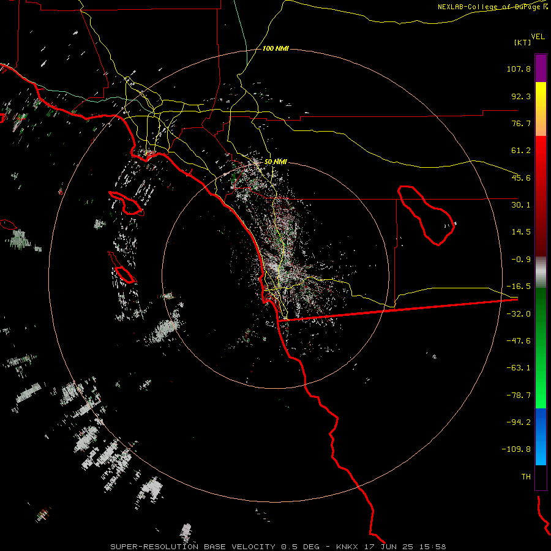551x551 pixels.
Task: Click the yellow-orange segment of velocity color bar
Action: (x=541, y=109)
